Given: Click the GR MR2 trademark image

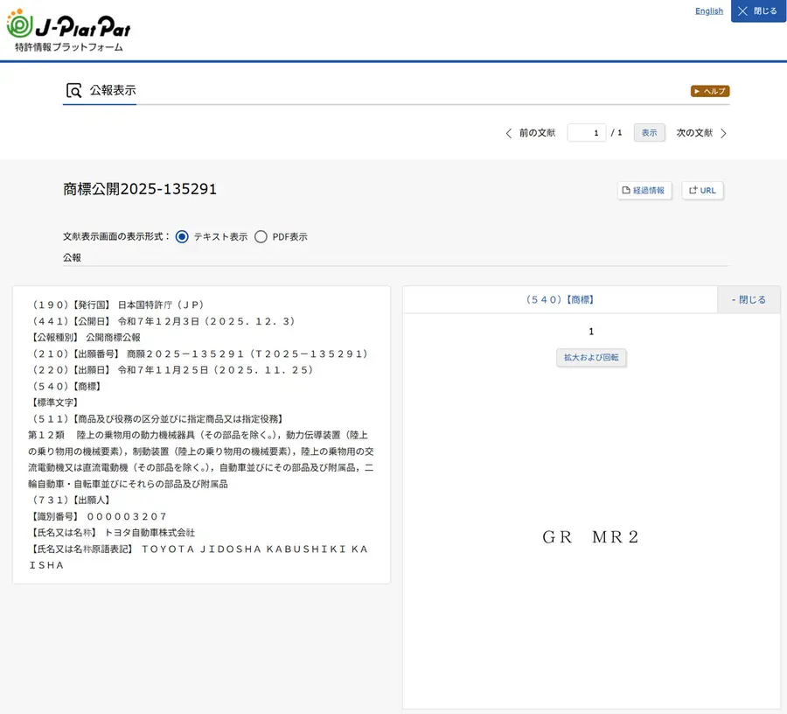Looking at the screenshot, I should (590, 536).
